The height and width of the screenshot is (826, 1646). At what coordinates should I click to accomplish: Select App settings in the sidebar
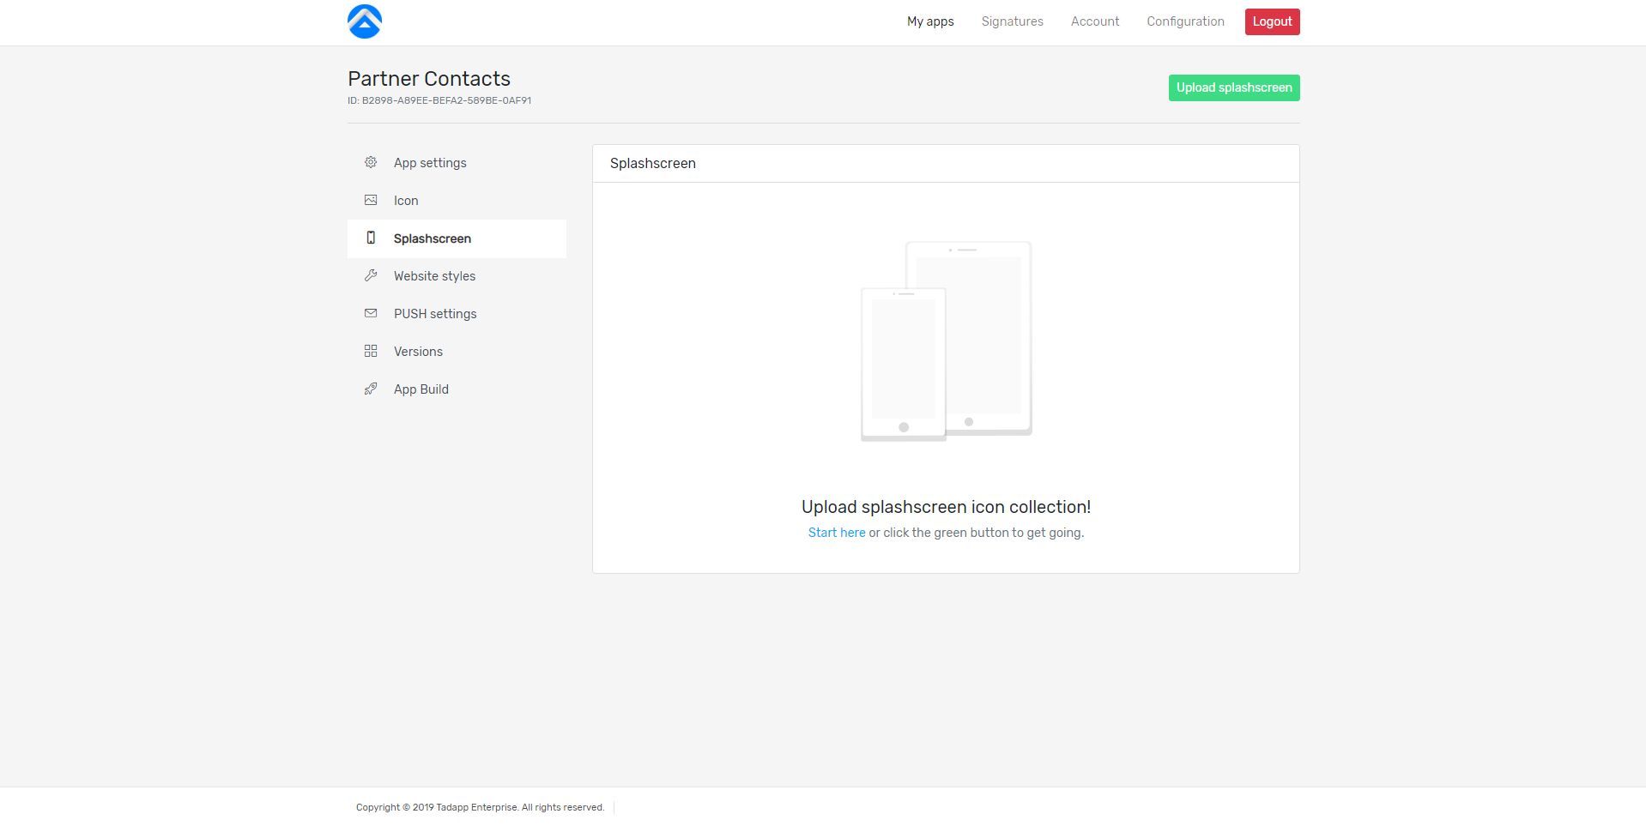430,163
